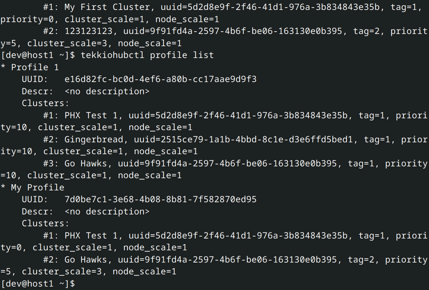Click "<no description>" under Profile 1

pyautogui.click(x=107, y=92)
